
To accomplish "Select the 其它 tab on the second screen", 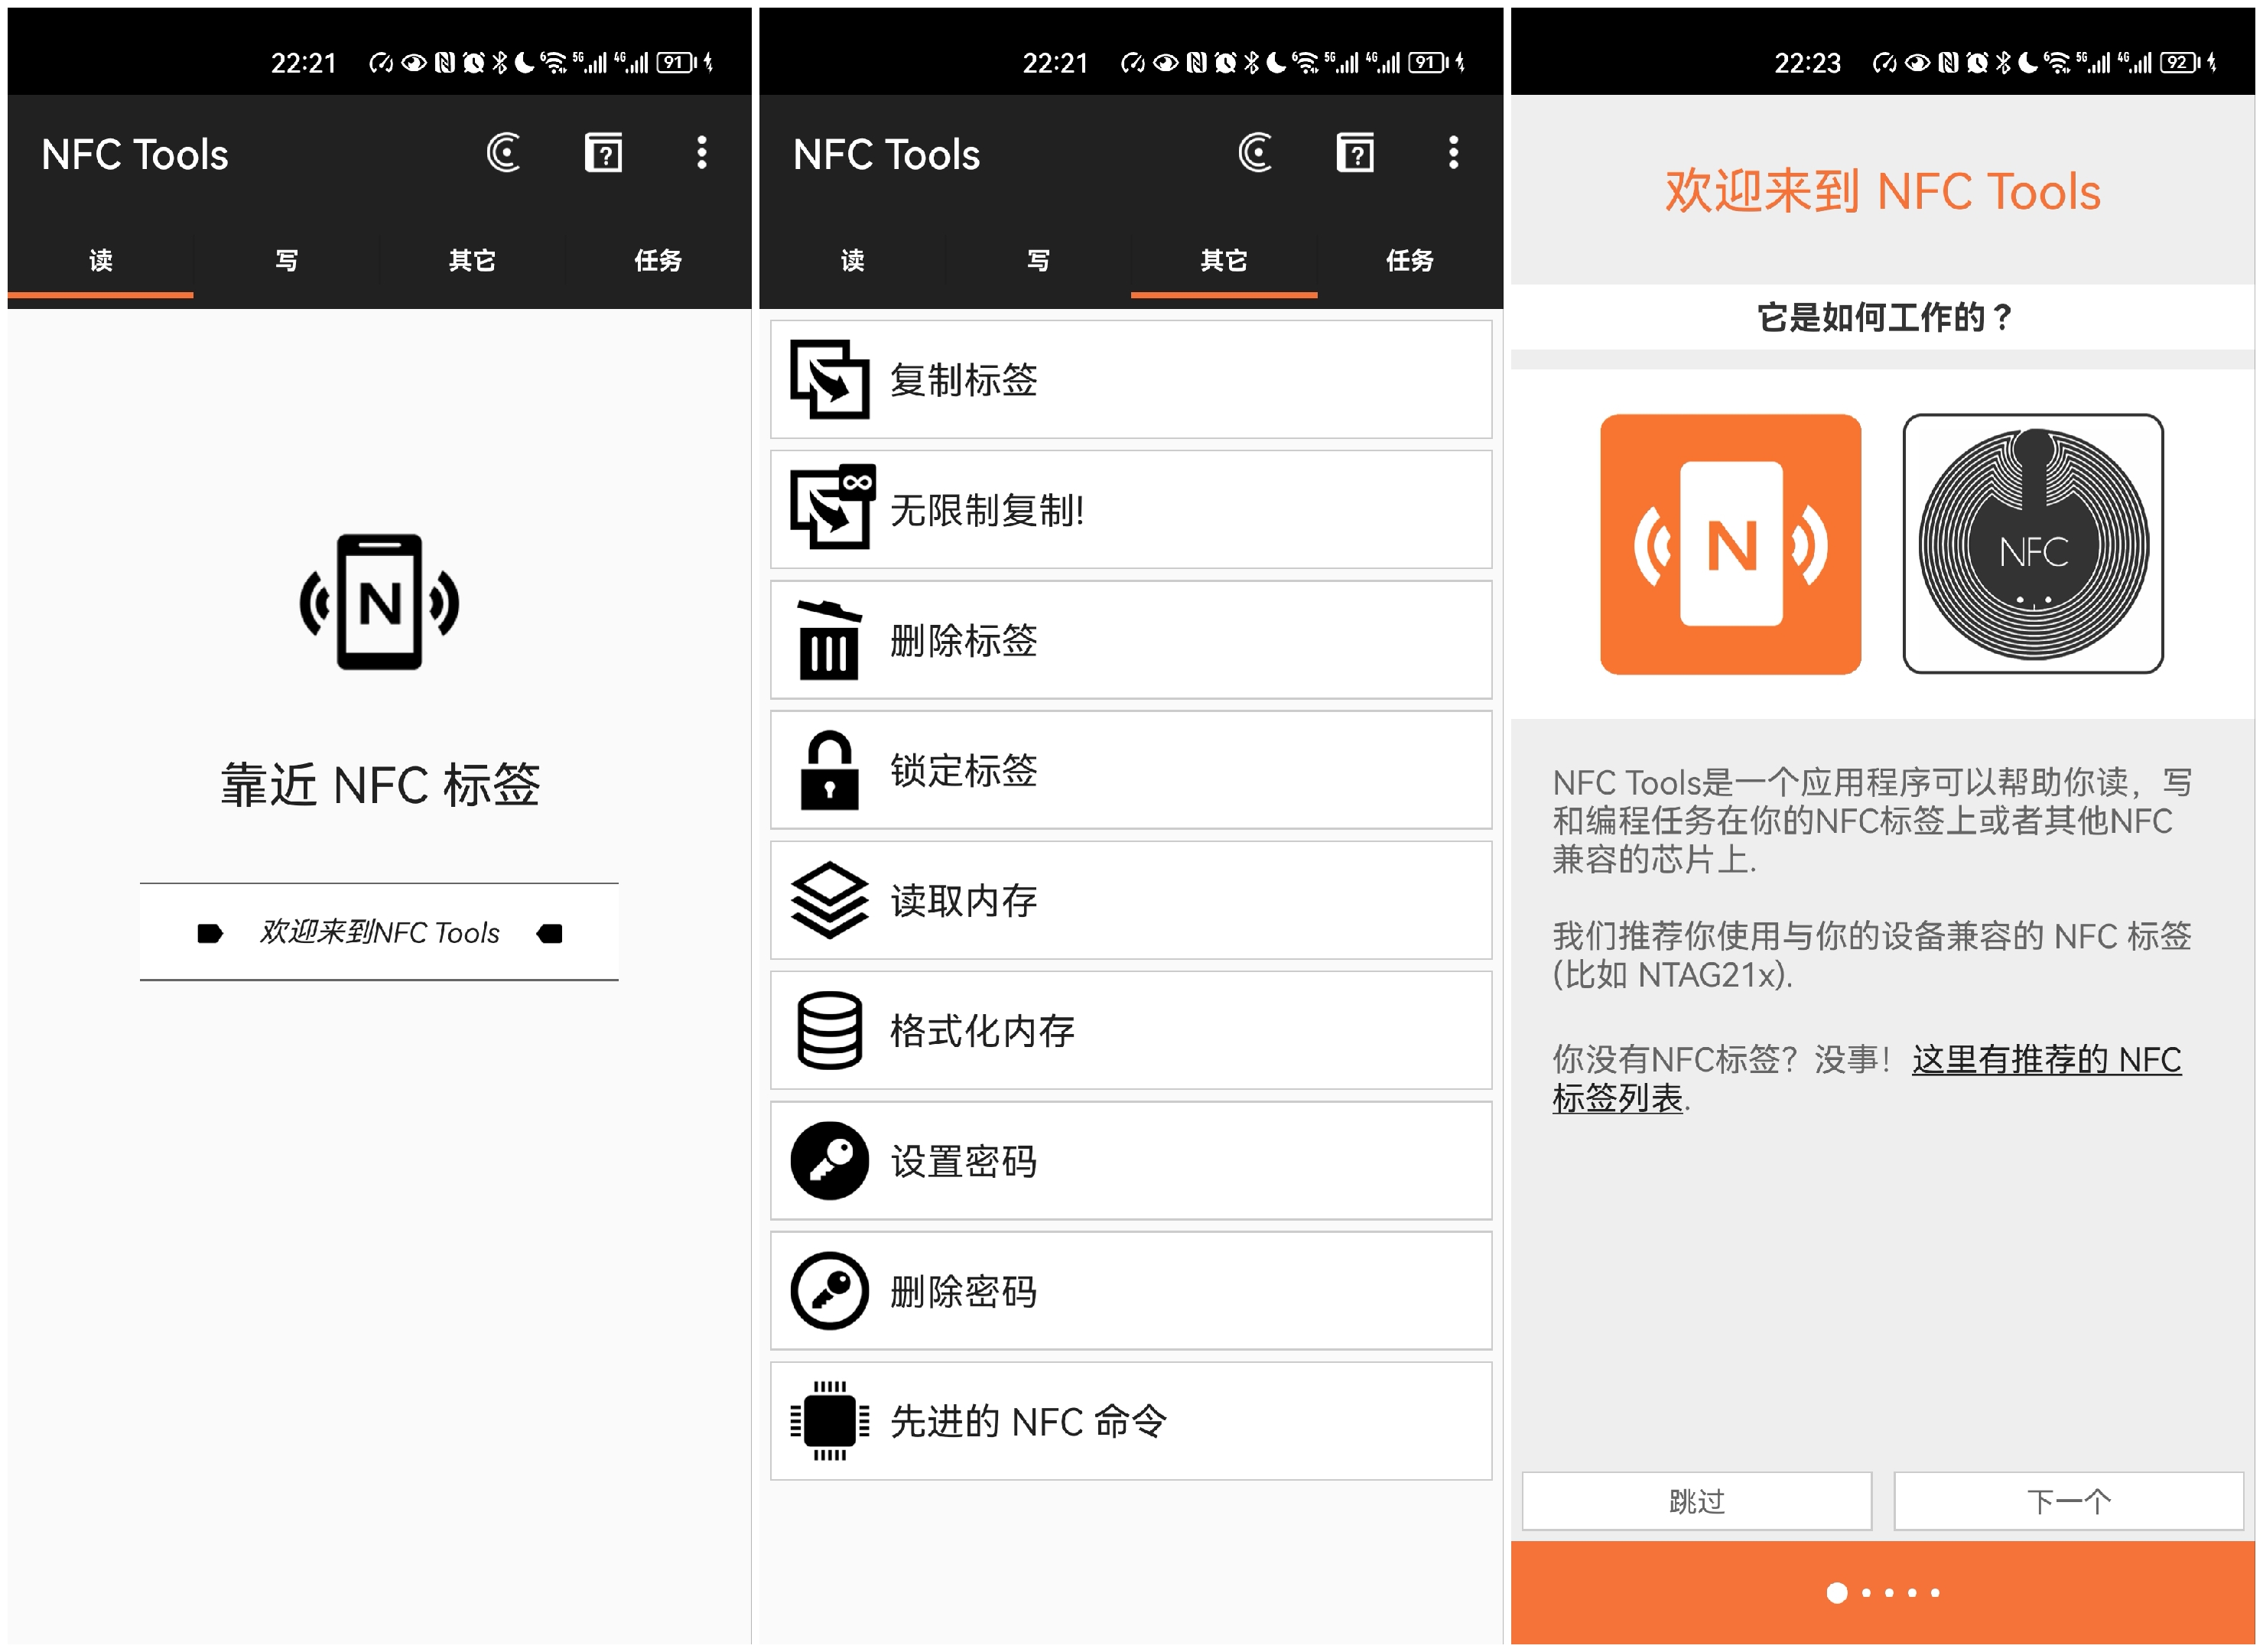I will (x=1224, y=261).
